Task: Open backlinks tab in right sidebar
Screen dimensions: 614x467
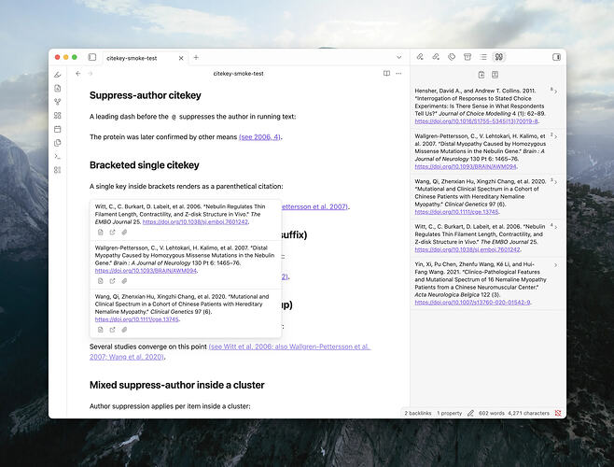Action: [420, 57]
